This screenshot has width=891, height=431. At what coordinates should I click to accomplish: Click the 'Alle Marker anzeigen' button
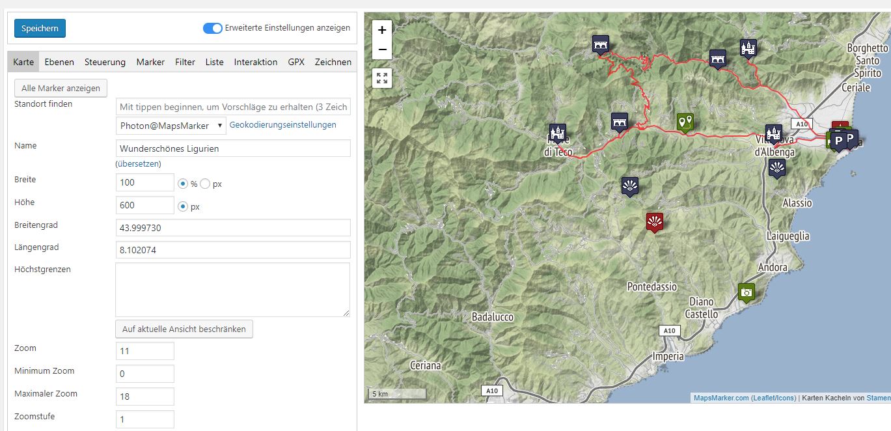click(61, 88)
